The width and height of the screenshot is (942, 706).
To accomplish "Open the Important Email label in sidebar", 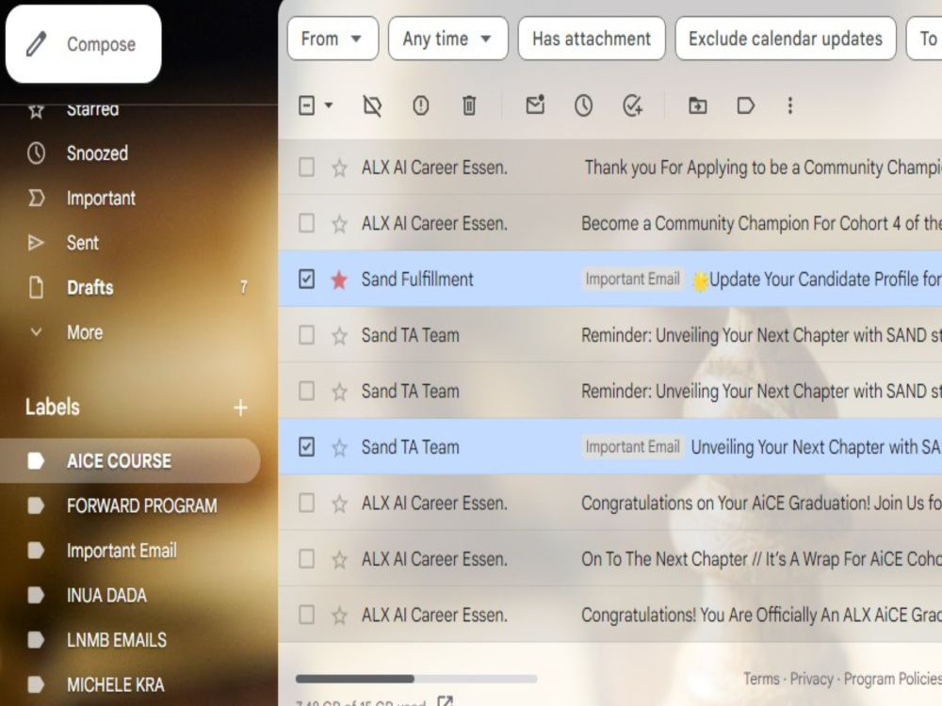I will [x=122, y=551].
